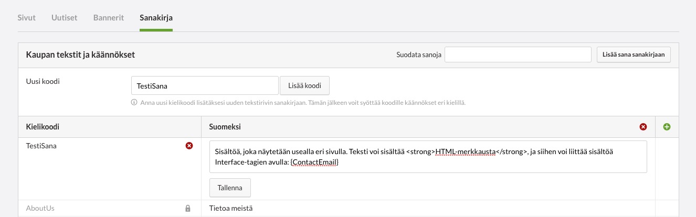Screen dimensions: 696x217
Task: Select the Sanakirja tab
Action: [156, 18]
